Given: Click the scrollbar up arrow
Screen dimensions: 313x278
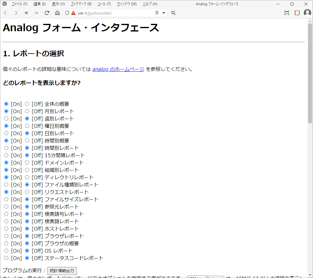Looking at the screenshot, I should click(310, 21).
